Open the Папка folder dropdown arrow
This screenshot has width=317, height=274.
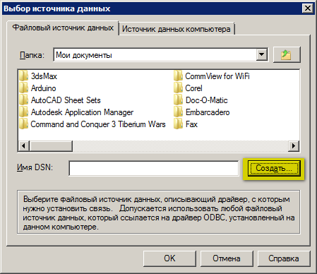(x=261, y=55)
